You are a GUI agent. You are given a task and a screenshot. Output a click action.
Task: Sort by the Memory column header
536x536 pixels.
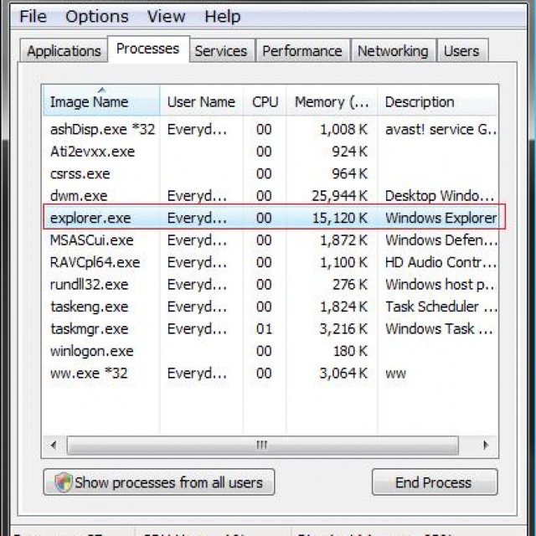point(332,102)
